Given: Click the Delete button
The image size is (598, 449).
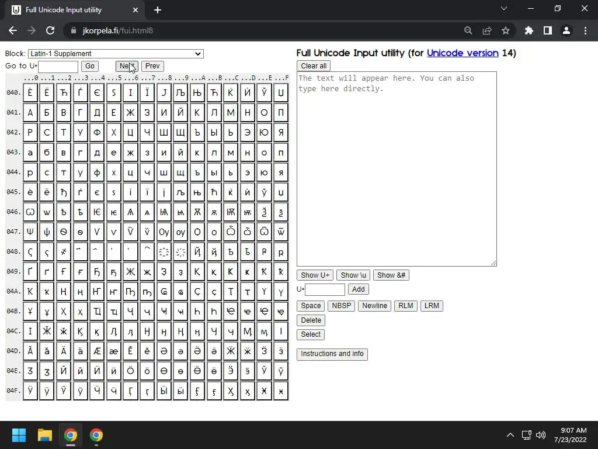Looking at the screenshot, I should 311,320.
